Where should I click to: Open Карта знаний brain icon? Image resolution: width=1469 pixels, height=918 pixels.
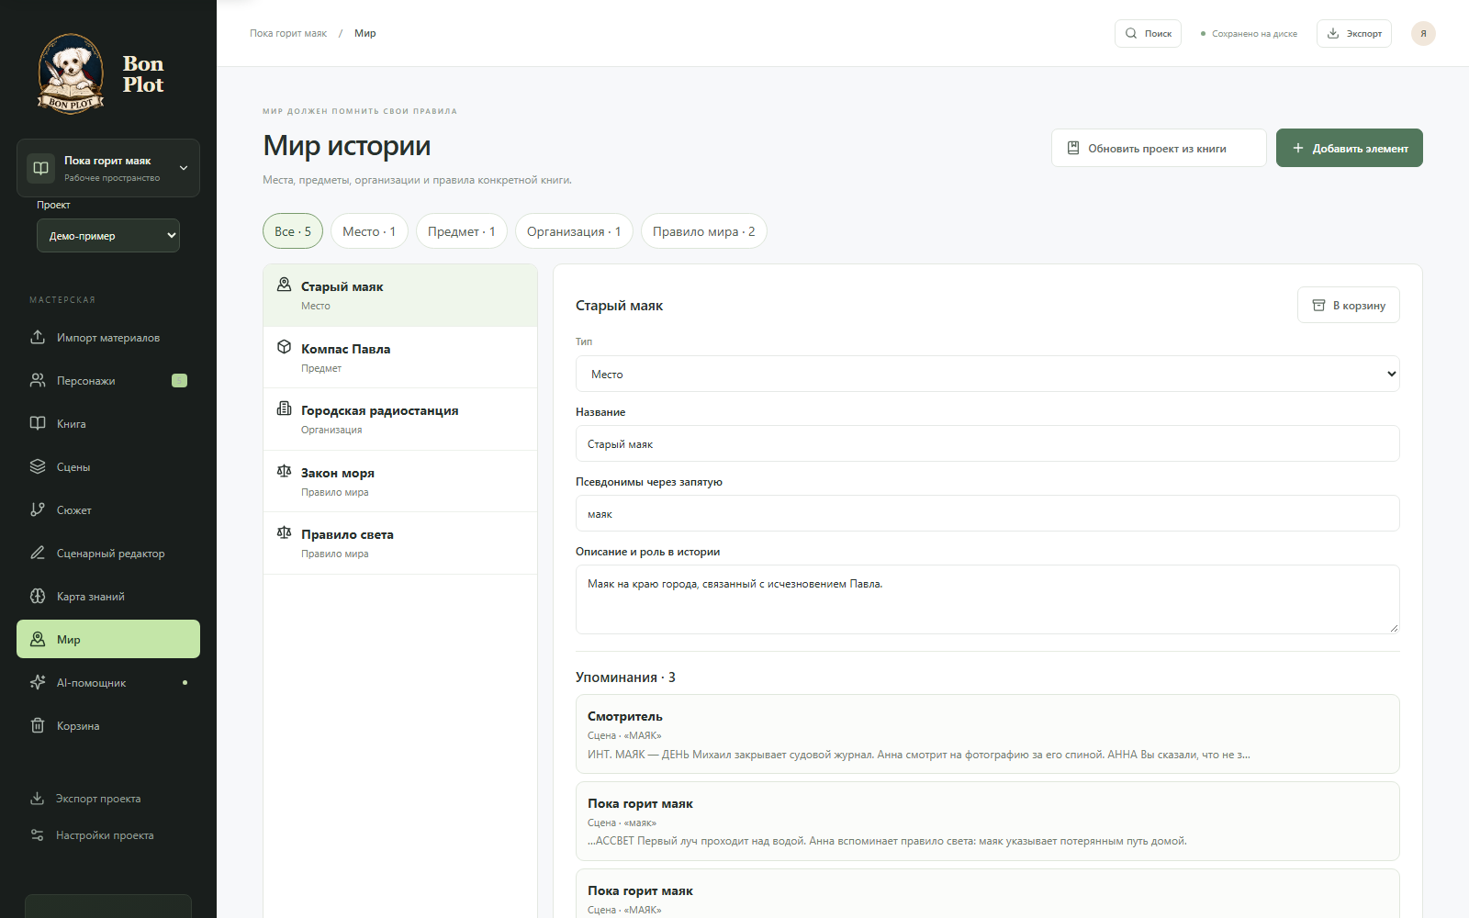tap(38, 596)
